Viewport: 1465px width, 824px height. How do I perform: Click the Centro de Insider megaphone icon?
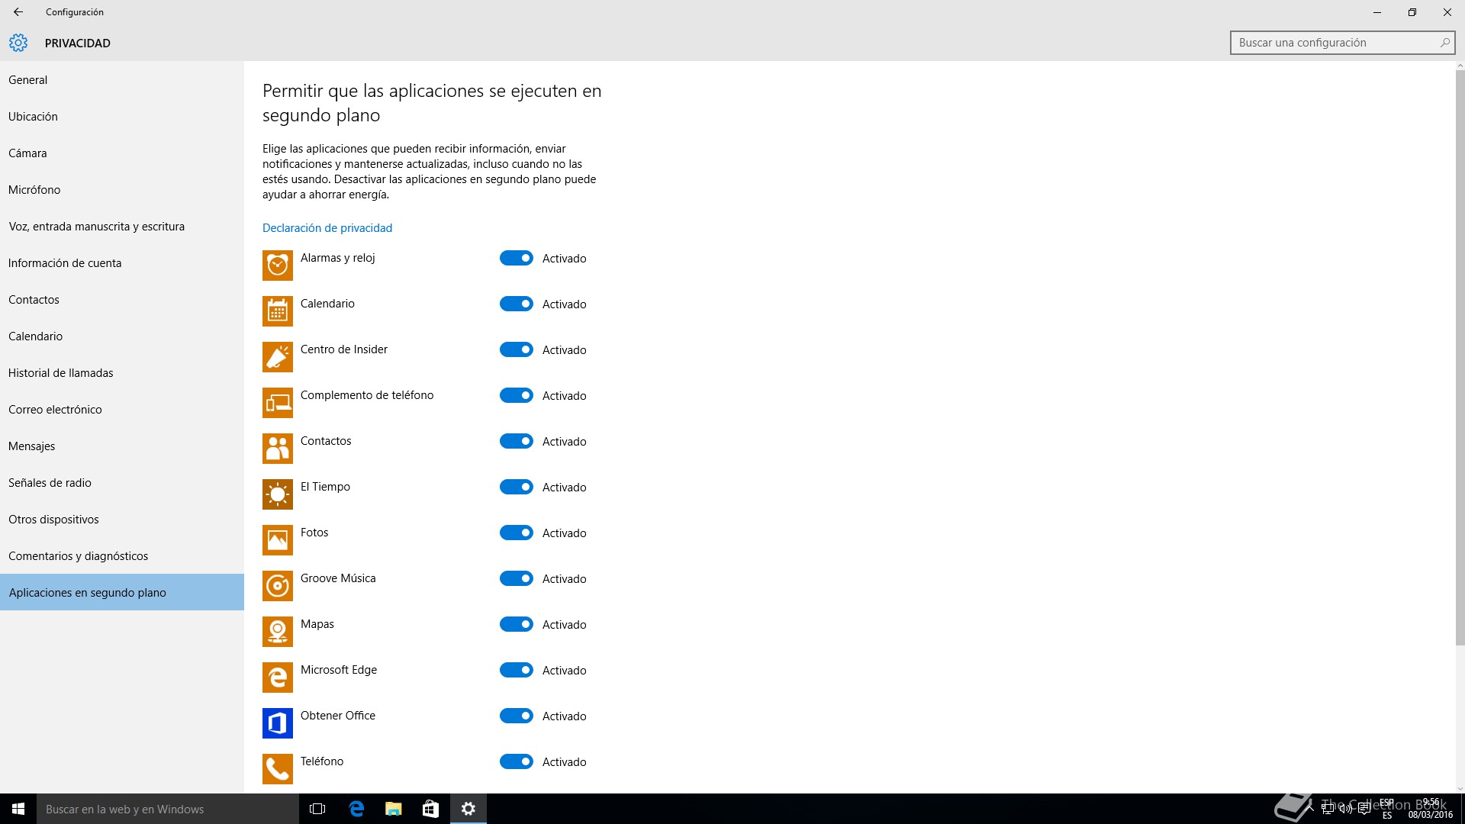[x=278, y=357]
